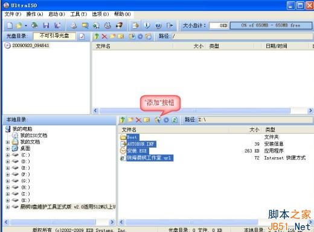Create a new ISO image with the blank page icon
Image resolution: width=314 pixels, height=232 pixels.
pos(10,25)
